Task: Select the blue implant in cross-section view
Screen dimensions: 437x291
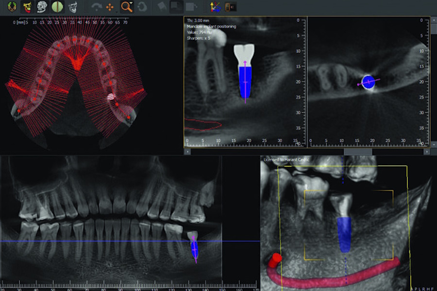Action: coord(246,82)
